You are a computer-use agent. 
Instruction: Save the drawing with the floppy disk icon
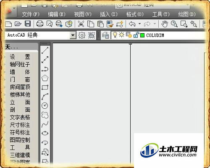click(x=28, y=24)
